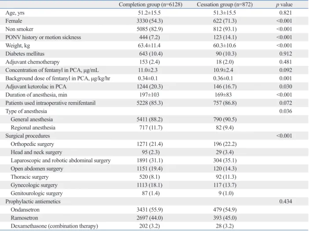309x231 pixels.
Task: Select the p value '0.072'
Action: pos(285,103)
